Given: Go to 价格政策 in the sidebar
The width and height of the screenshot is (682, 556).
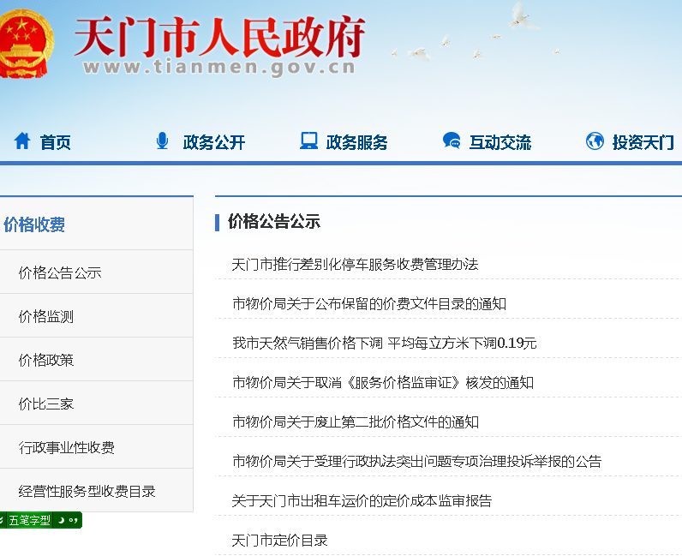Looking at the screenshot, I should (46, 360).
